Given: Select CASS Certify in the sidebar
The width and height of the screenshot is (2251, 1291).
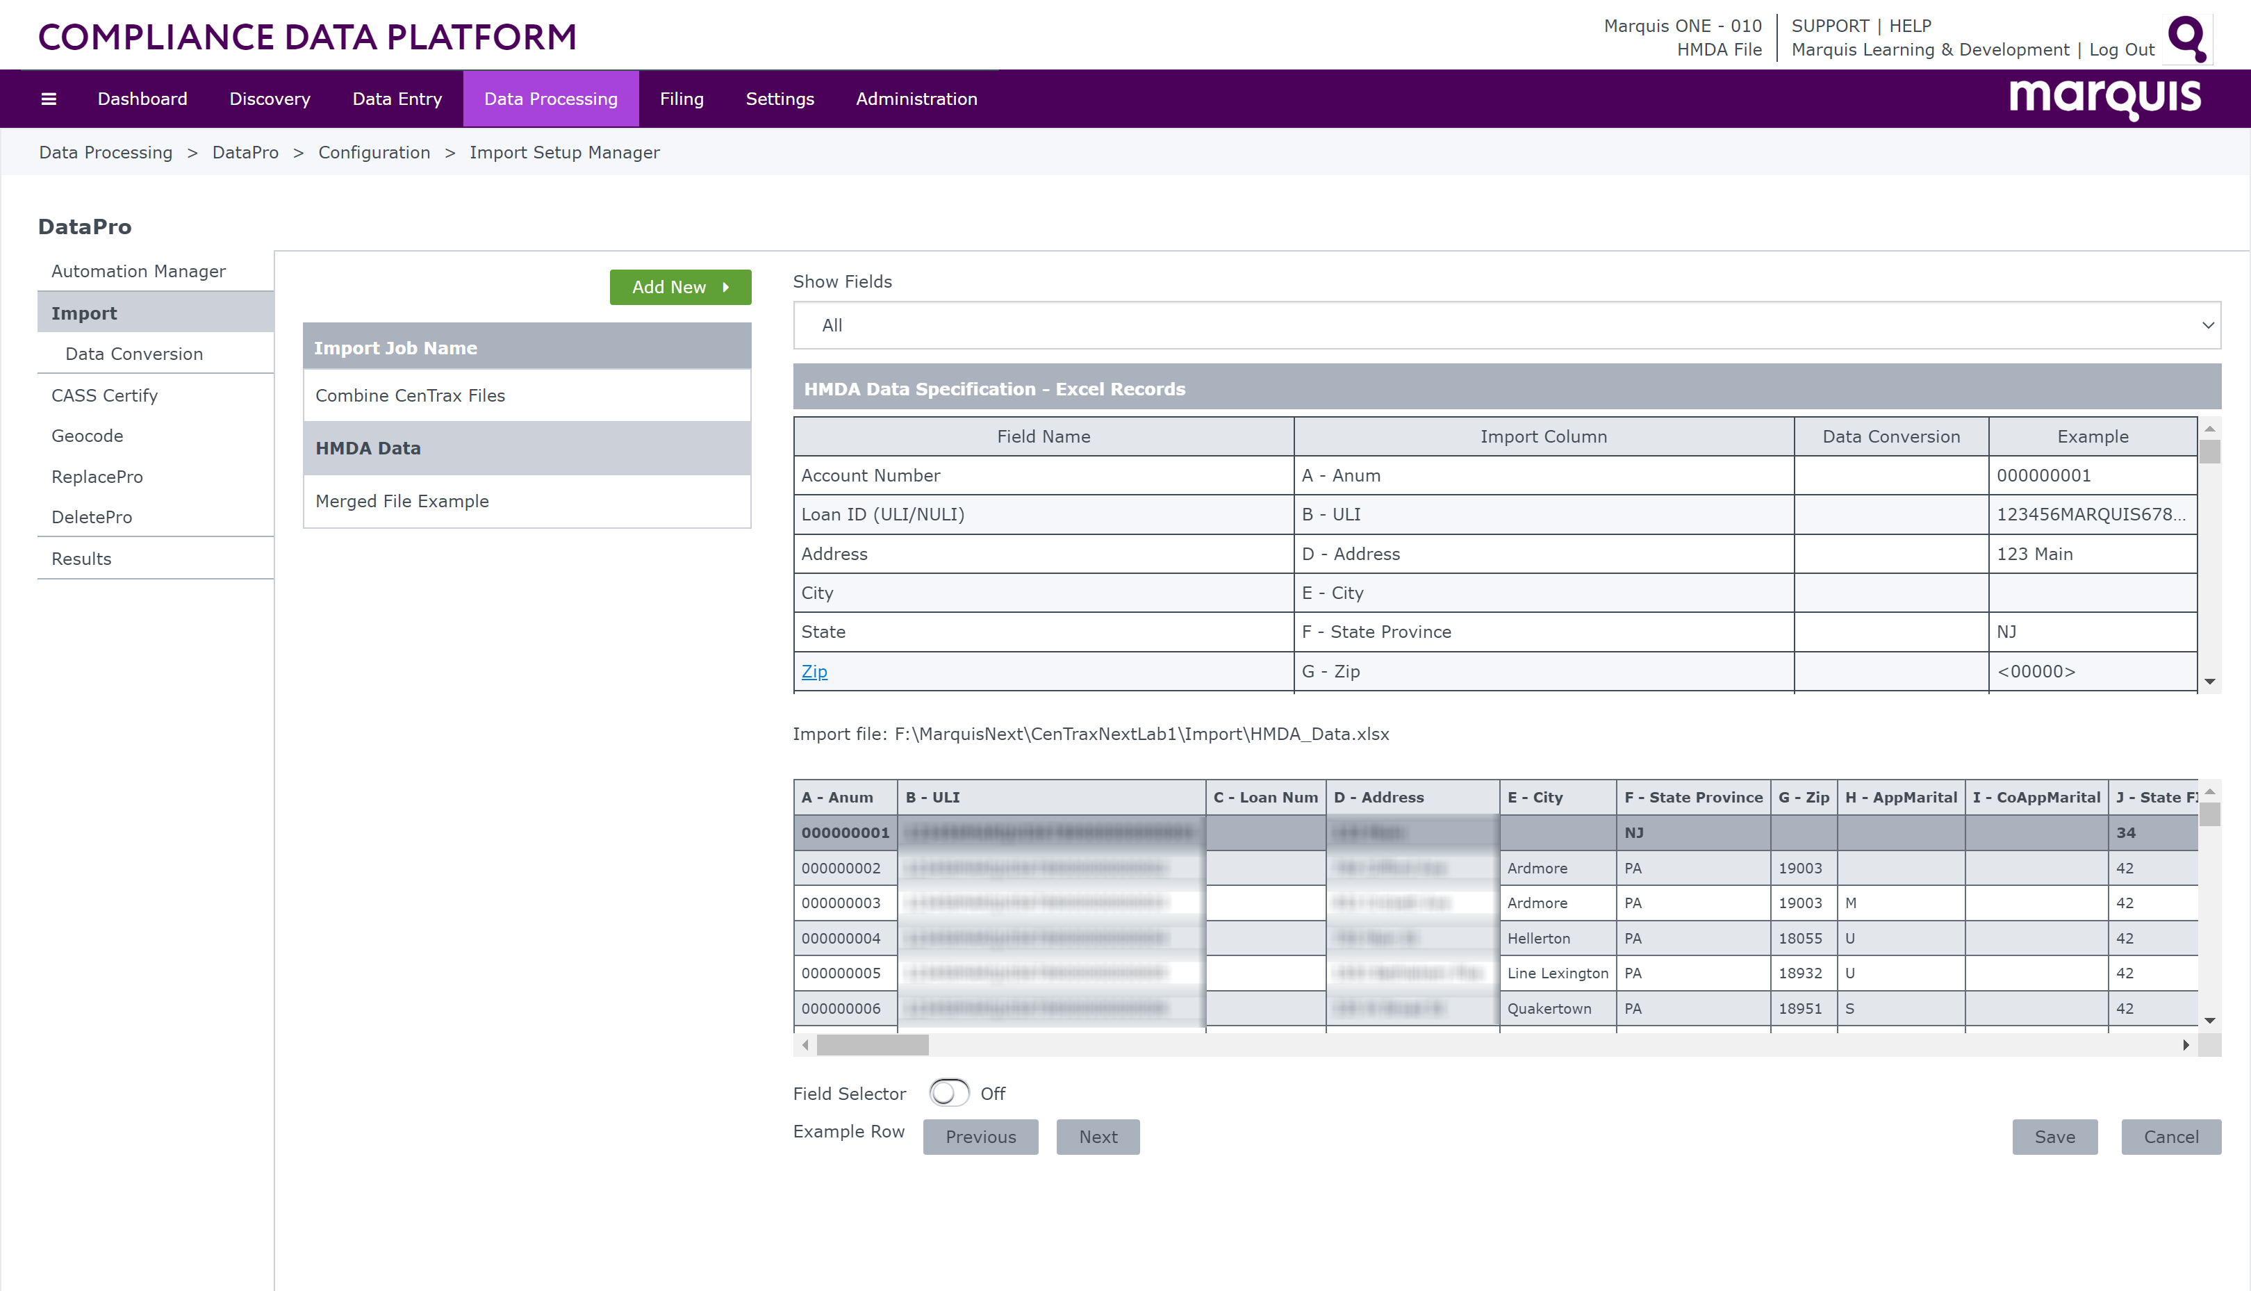Looking at the screenshot, I should 104,395.
